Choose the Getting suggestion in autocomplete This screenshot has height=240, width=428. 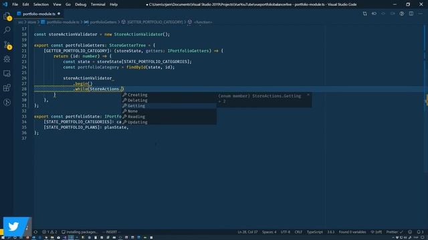(169, 105)
